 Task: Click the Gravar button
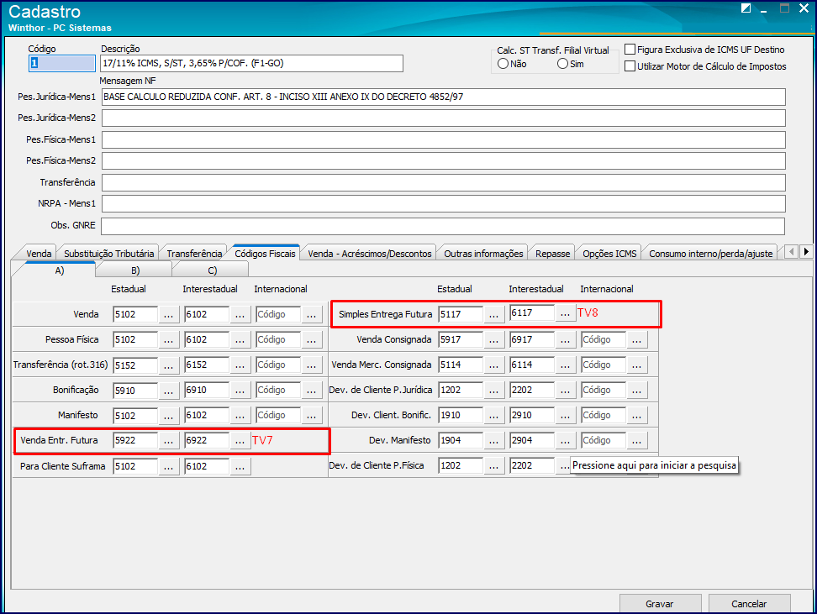[660, 604]
